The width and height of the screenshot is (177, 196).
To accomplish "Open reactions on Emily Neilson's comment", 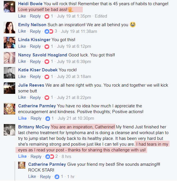I will pyautogui.click(x=49, y=31).
